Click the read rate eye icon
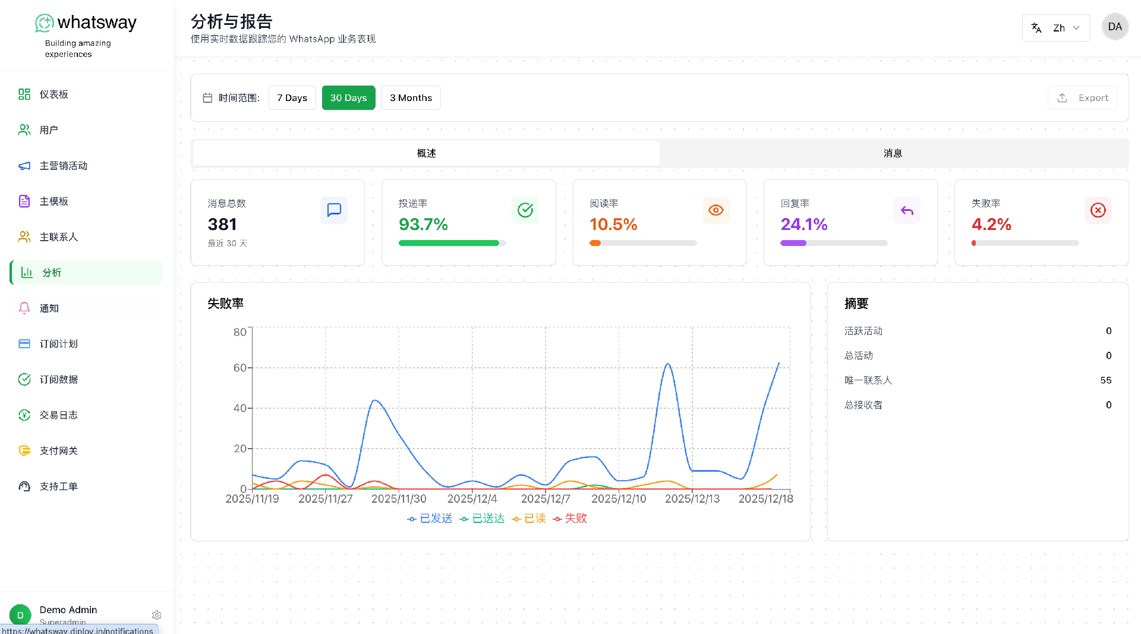Viewport: 1141px width, 634px height. pyautogui.click(x=716, y=210)
